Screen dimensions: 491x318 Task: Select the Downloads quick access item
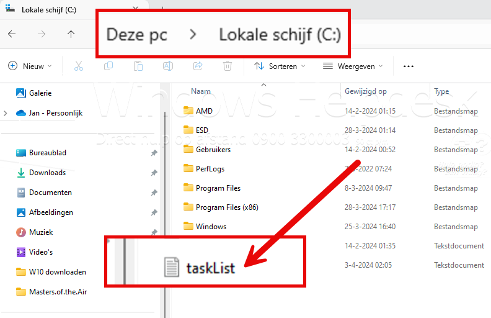(x=47, y=173)
